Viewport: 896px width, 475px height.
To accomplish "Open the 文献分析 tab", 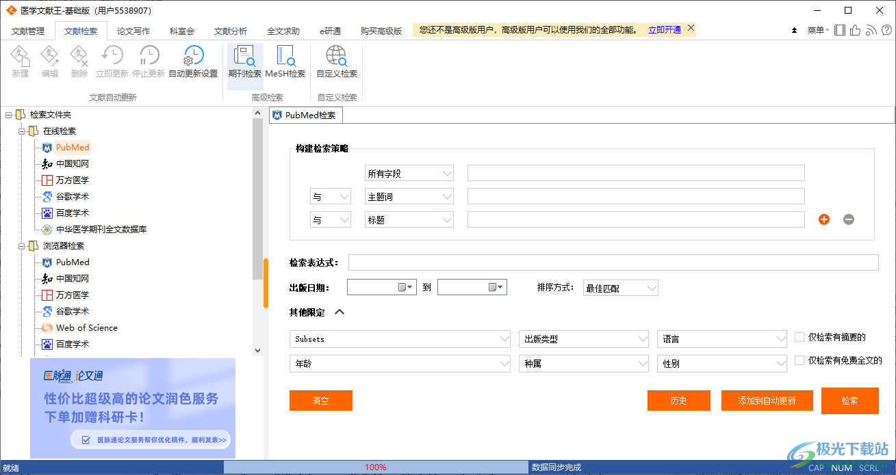I will pyautogui.click(x=231, y=31).
